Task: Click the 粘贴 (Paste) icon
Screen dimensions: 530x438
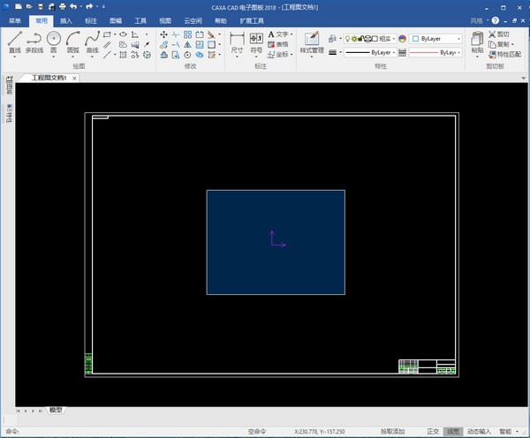Action: 477,42
